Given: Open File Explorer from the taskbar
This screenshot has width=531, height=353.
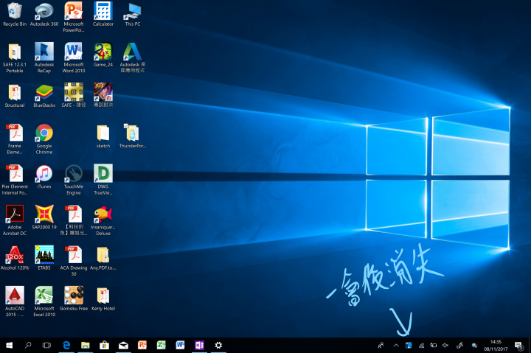Looking at the screenshot, I should pyautogui.click(x=86, y=345).
